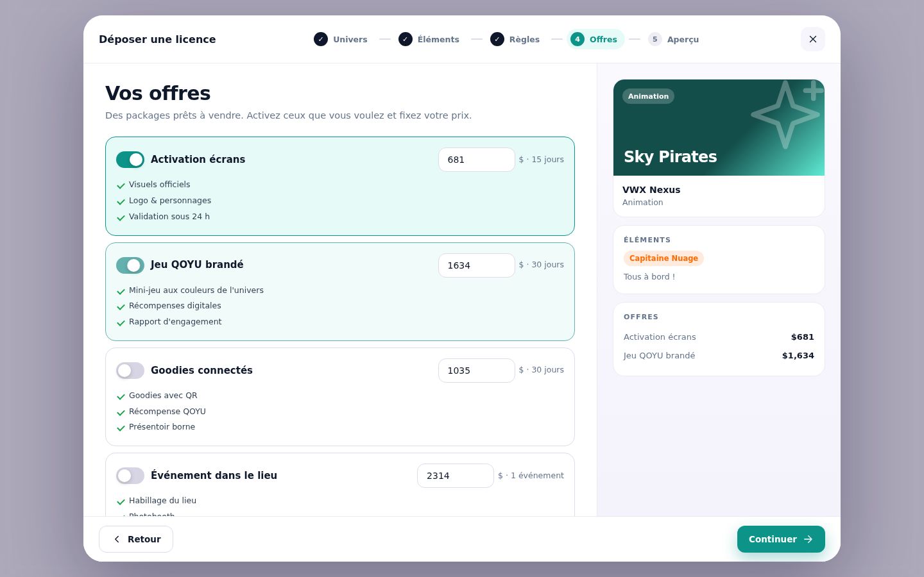Click the checkmark beside Logo & personnages
This screenshot has width=924, height=577.
121,201
